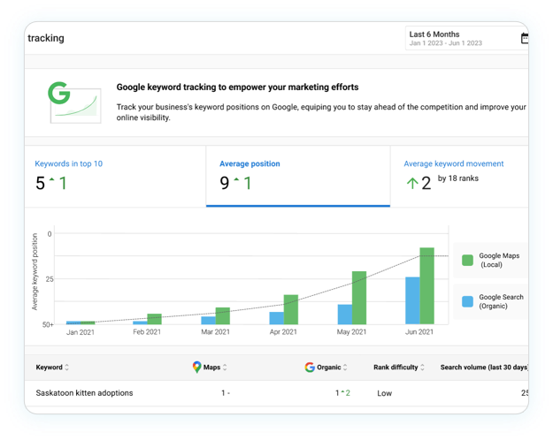The height and width of the screenshot is (440, 553).
Task: Click the calendar icon in date selector
Action: (x=525, y=38)
